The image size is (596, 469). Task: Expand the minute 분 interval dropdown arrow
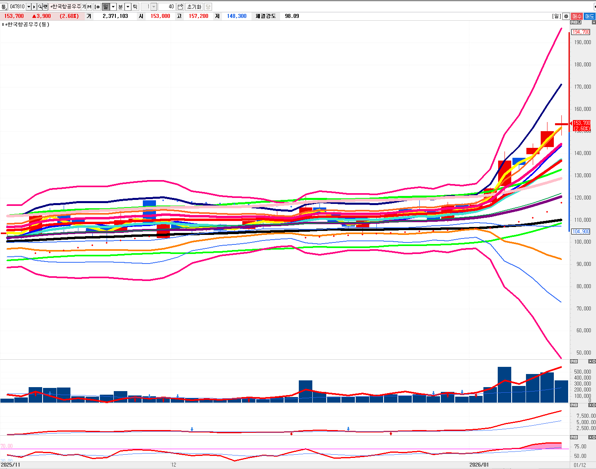click(128, 7)
